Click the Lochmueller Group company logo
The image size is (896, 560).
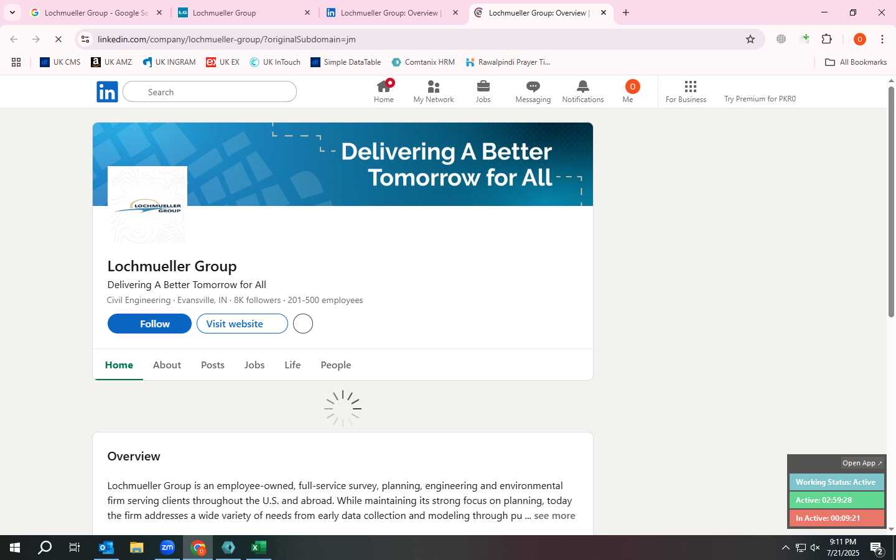point(147,206)
